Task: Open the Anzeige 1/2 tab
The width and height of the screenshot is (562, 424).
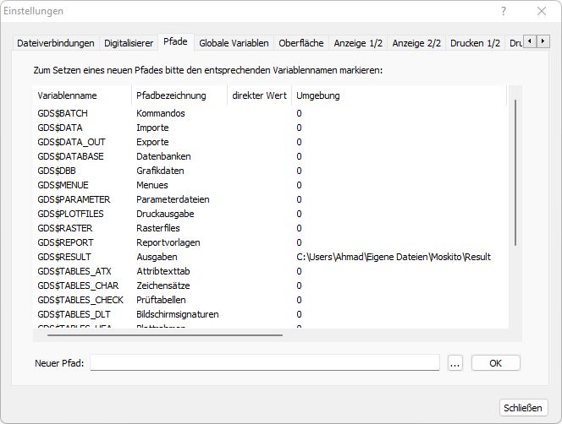Action: click(358, 43)
